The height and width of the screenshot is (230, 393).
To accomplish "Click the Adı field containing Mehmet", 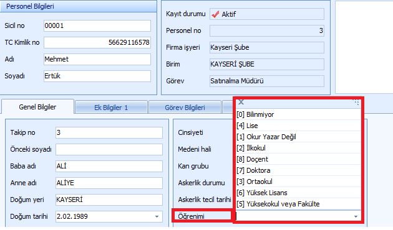I will coord(97,59).
